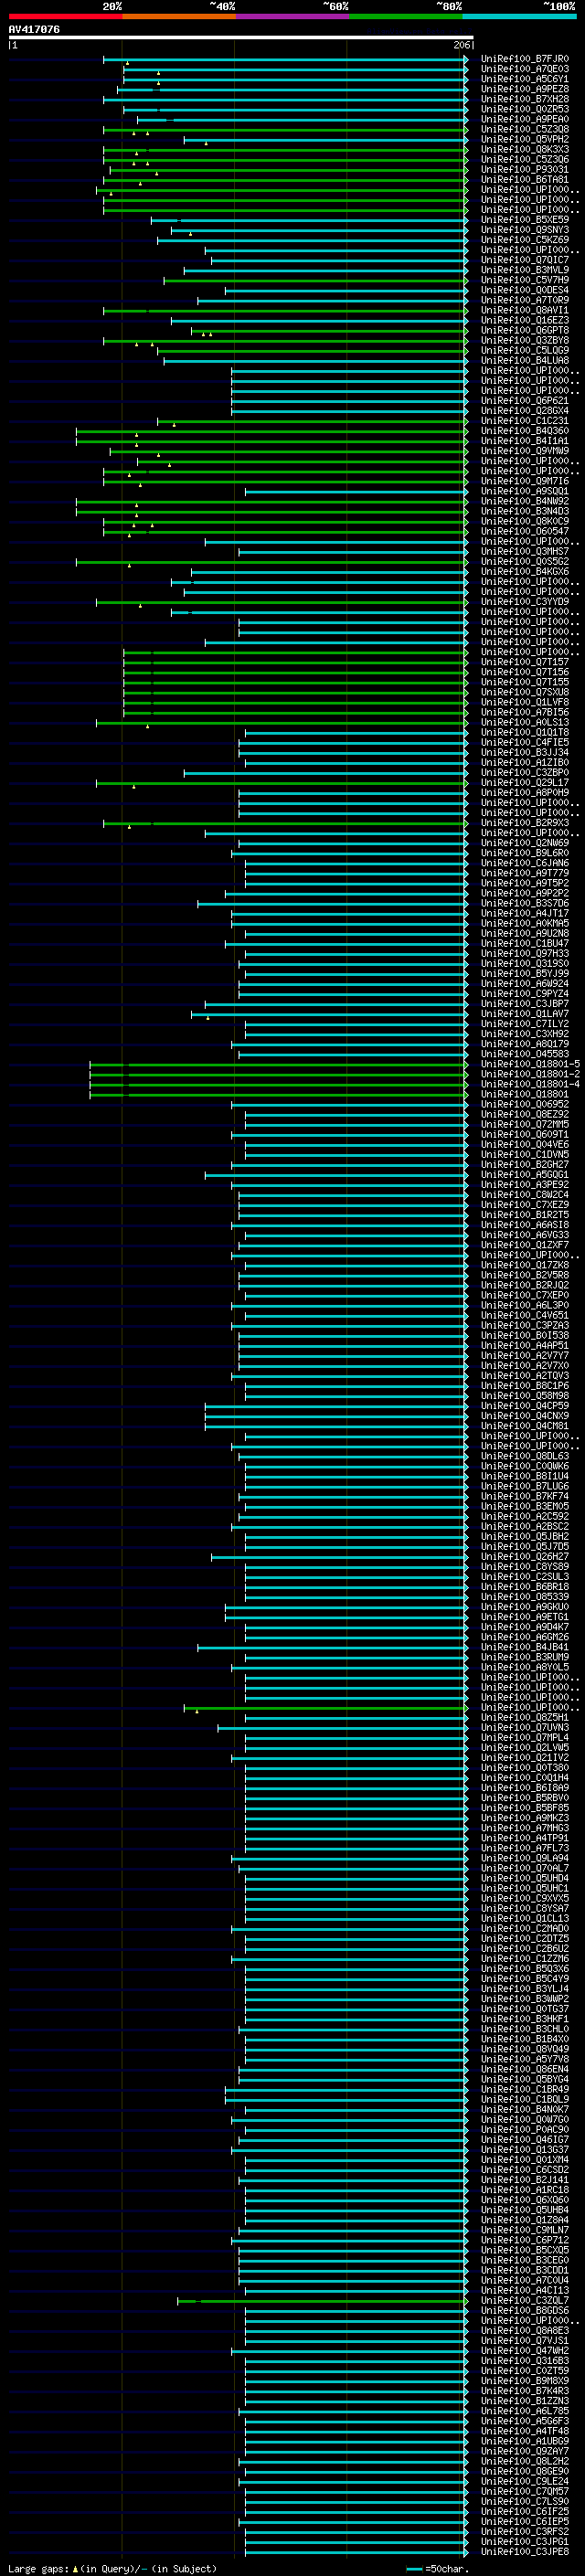Select UniRef100_Q0ZR53 label
The image size is (585, 2576).
[525, 109]
